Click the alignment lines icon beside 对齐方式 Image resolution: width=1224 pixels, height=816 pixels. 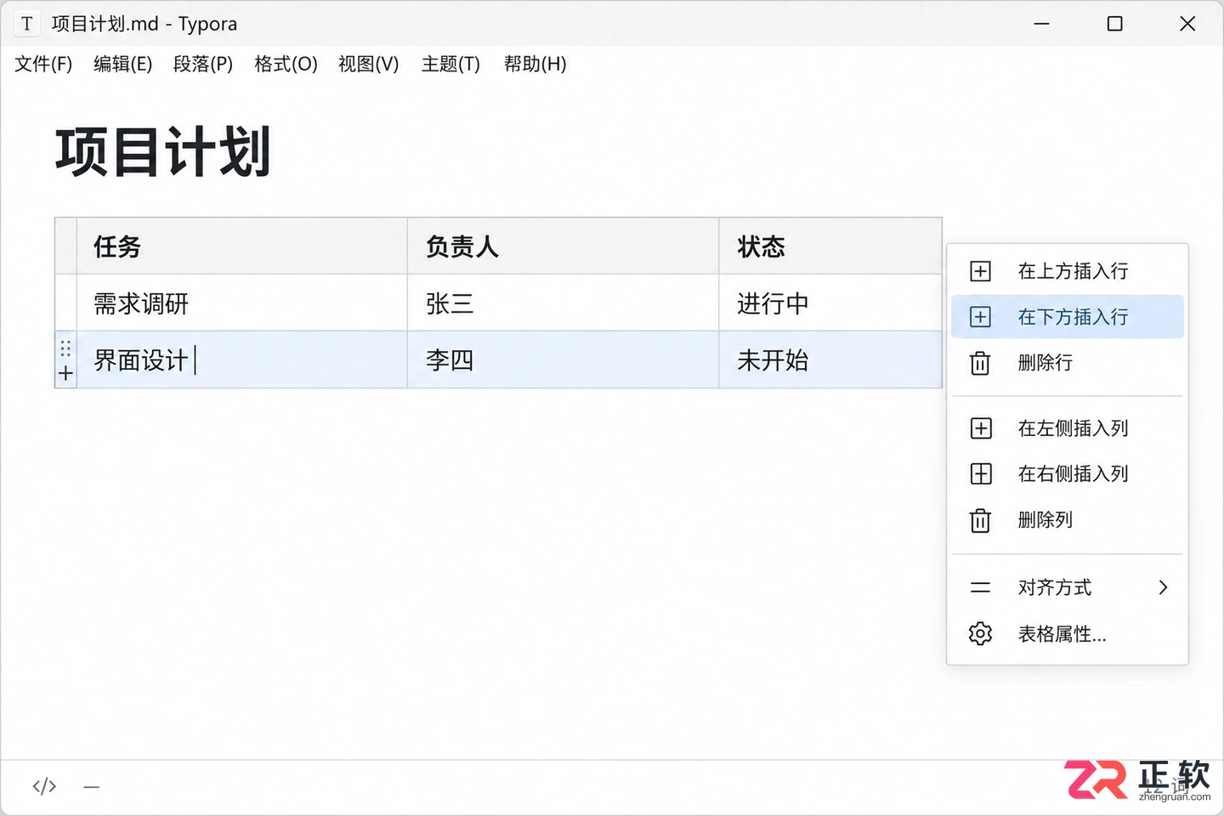(980, 587)
